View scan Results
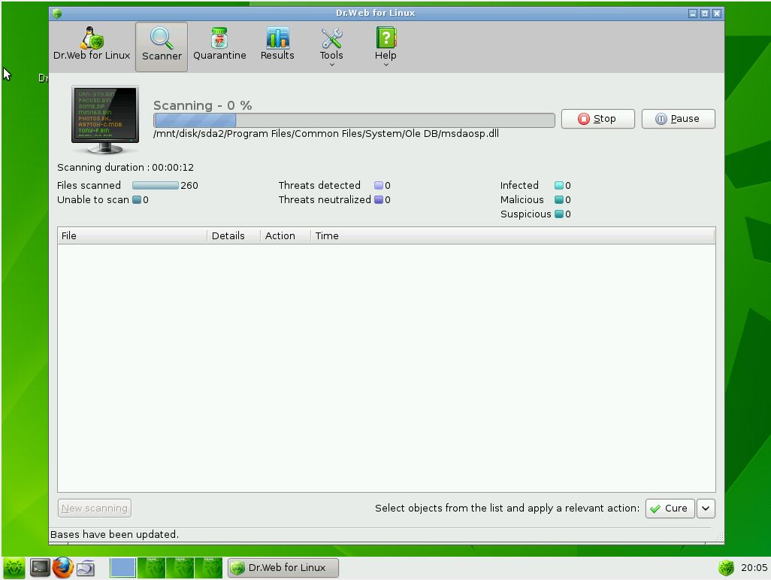 pyautogui.click(x=277, y=44)
